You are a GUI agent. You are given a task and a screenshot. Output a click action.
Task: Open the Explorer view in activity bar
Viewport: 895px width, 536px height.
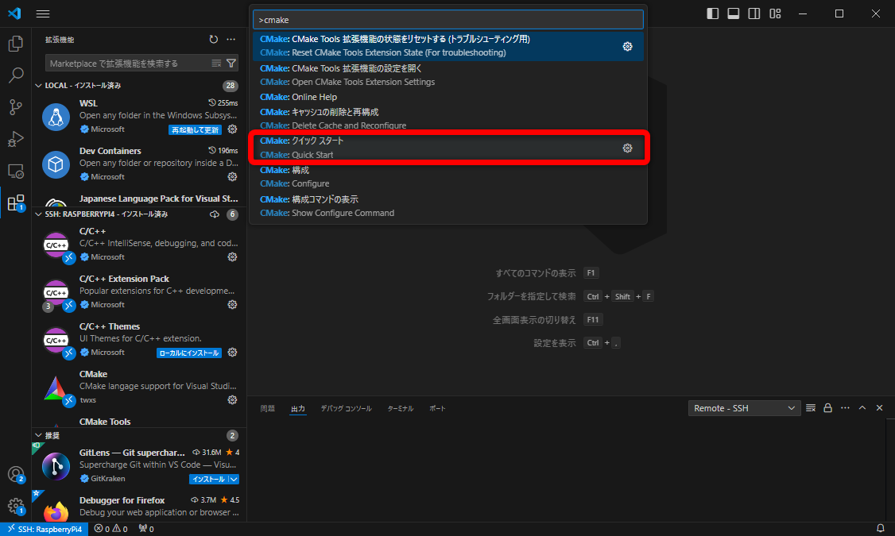pos(15,44)
